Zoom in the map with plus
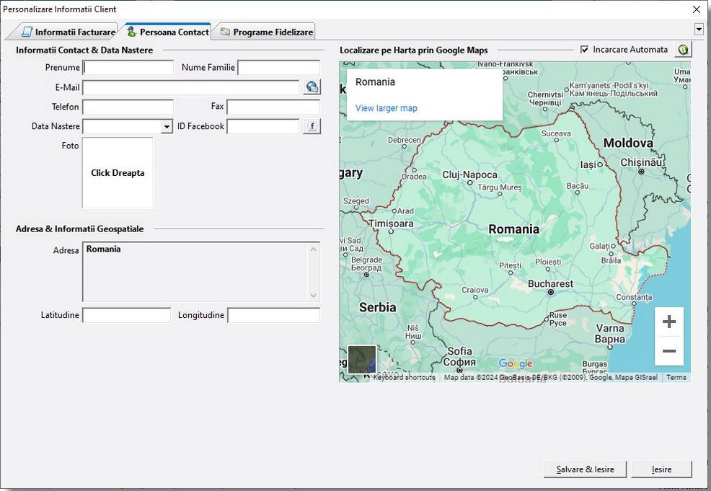This screenshot has height=491, width=711. coord(669,322)
